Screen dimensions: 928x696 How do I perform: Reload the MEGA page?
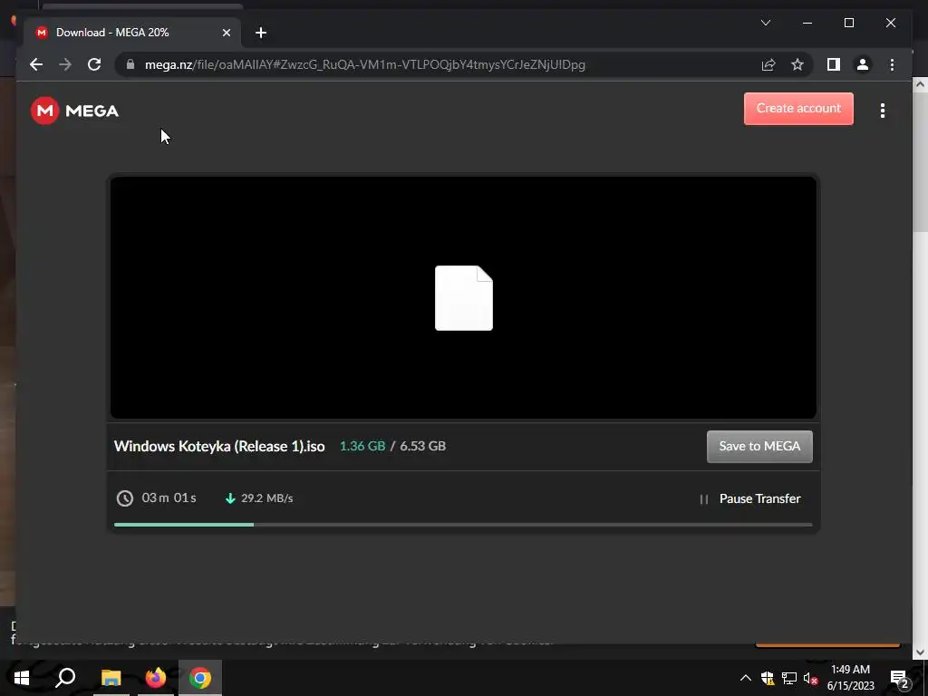point(94,64)
